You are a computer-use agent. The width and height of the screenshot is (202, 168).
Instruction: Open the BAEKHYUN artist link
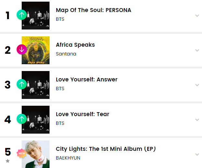[68, 158]
